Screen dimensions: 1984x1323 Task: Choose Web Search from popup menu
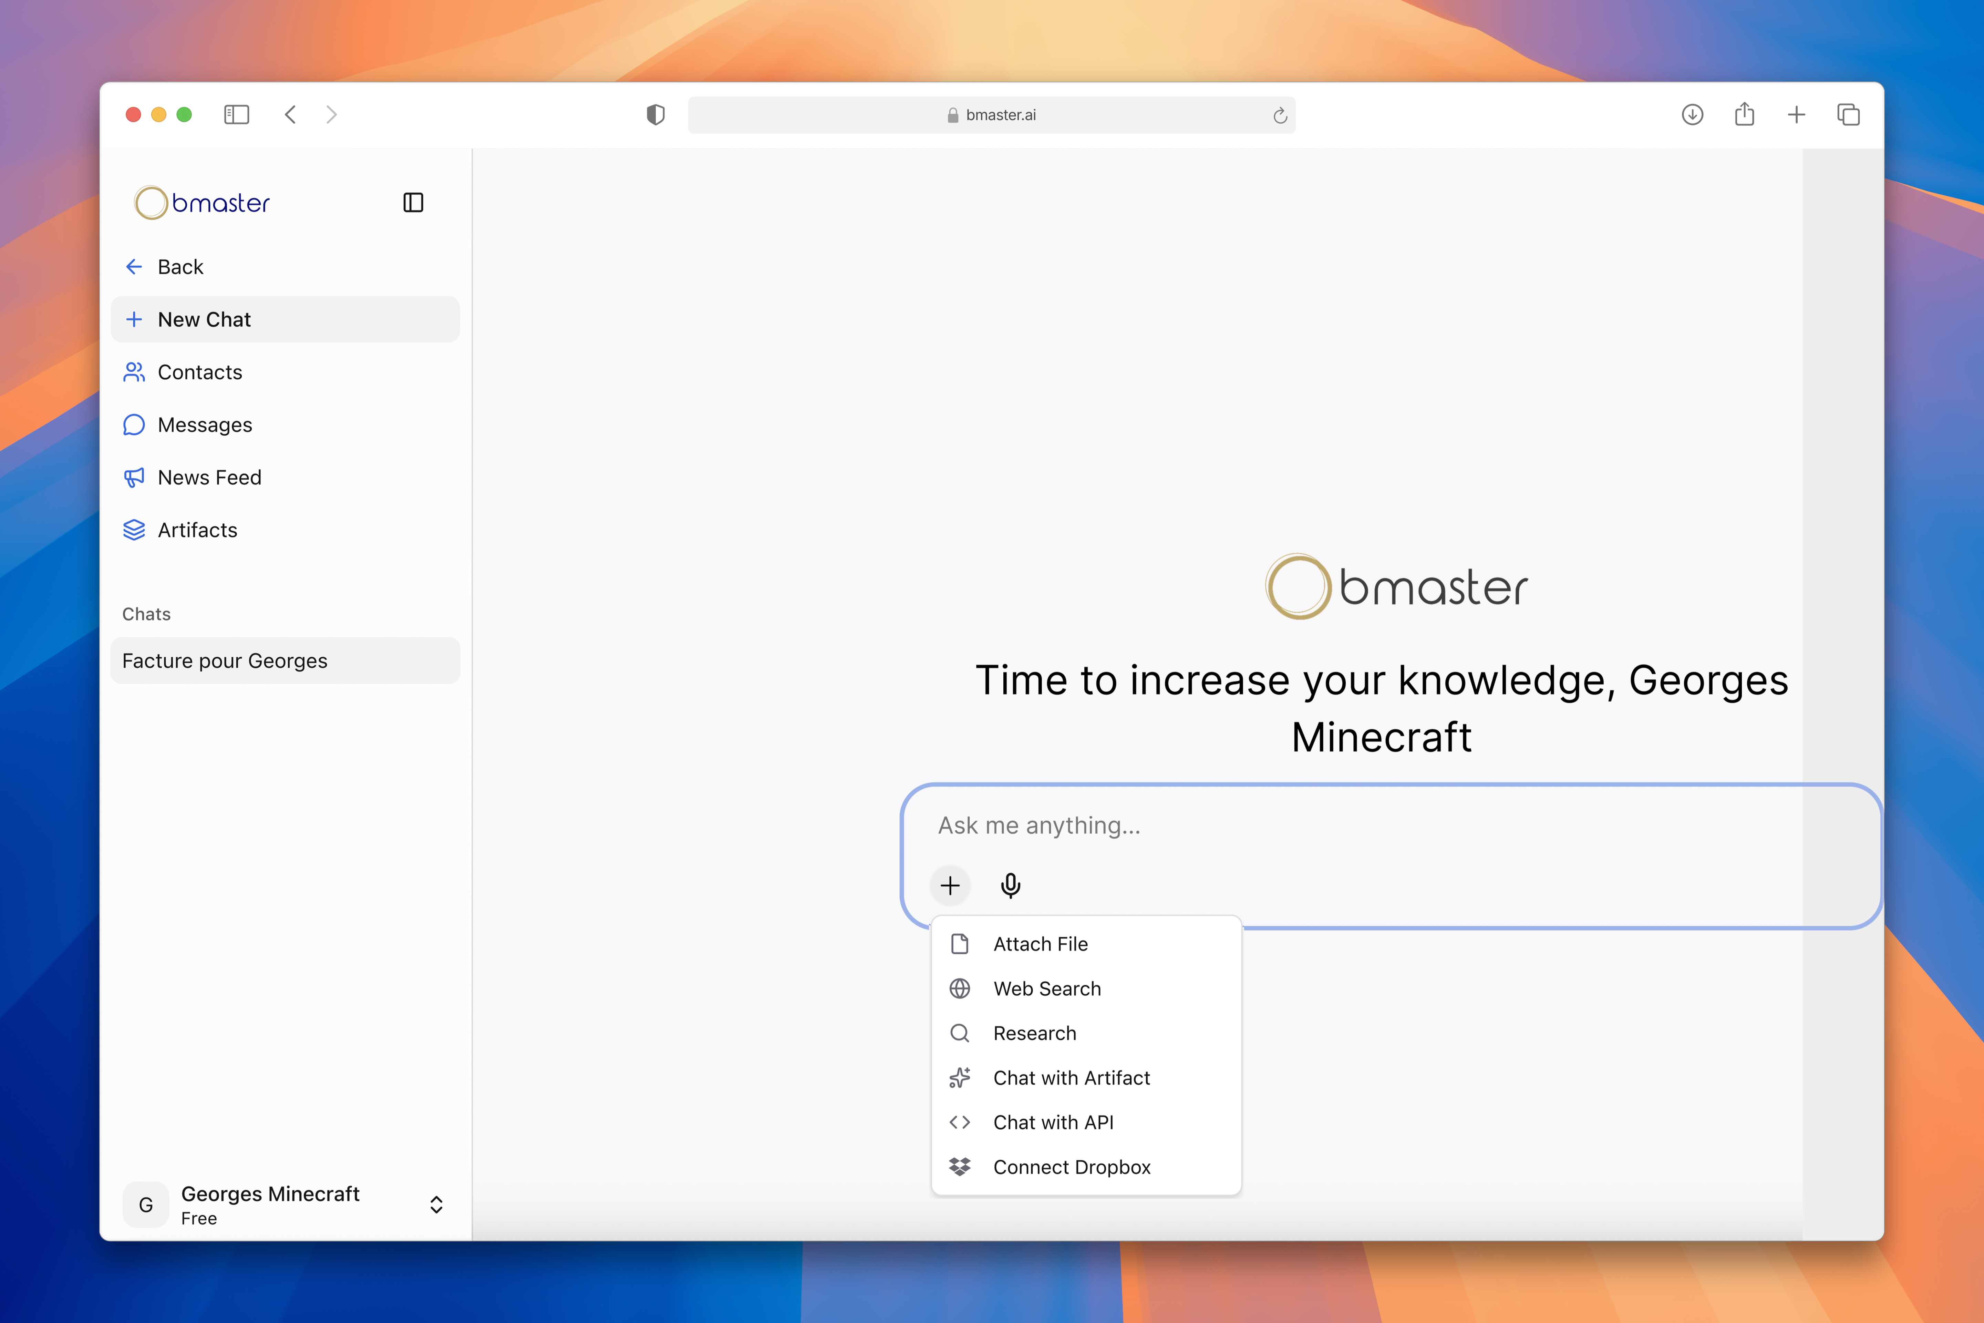pyautogui.click(x=1047, y=989)
